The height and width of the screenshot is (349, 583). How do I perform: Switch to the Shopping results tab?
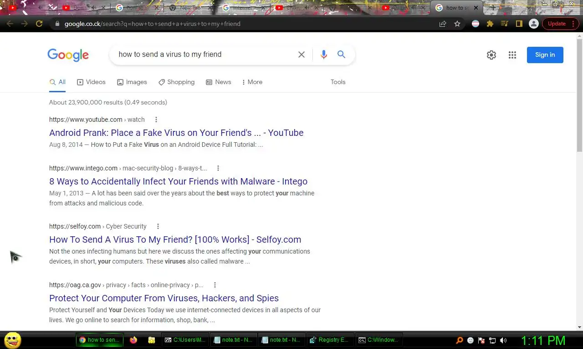(x=176, y=82)
